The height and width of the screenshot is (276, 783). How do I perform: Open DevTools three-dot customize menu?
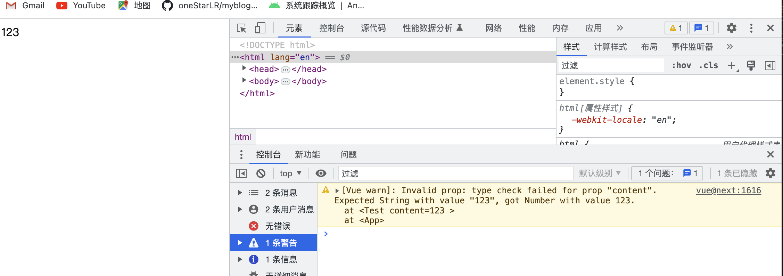click(x=751, y=28)
